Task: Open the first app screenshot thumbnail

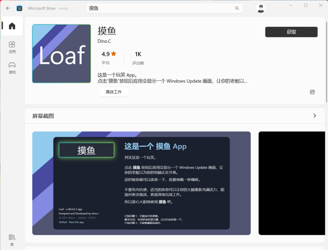Action: pos(142,183)
